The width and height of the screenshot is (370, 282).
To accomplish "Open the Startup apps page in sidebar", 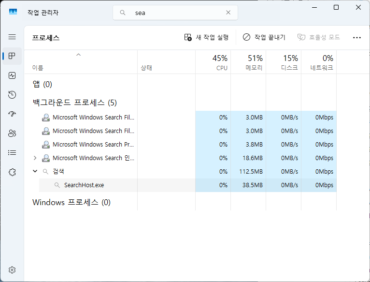I will click(12, 114).
